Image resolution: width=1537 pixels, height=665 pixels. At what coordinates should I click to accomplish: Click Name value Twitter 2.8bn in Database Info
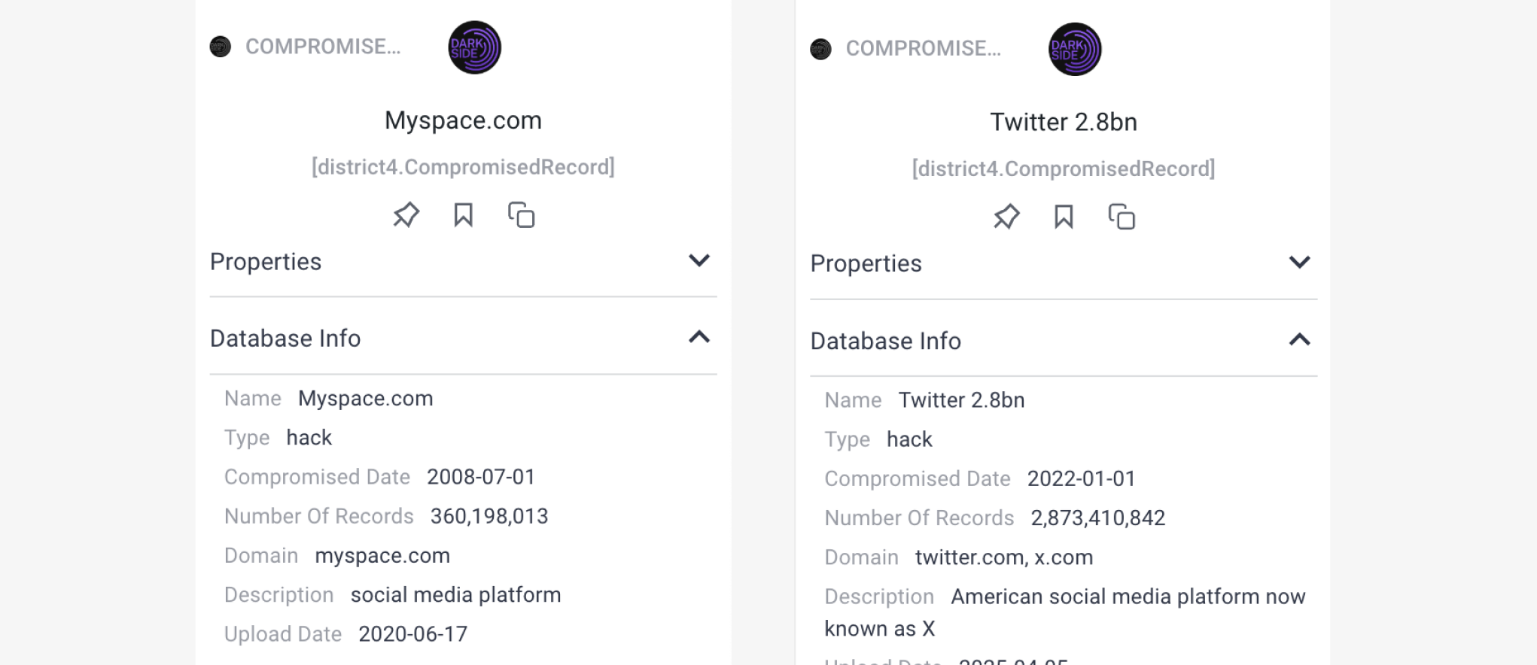coord(962,399)
